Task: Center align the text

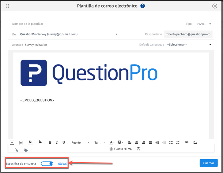Action: point(137,142)
